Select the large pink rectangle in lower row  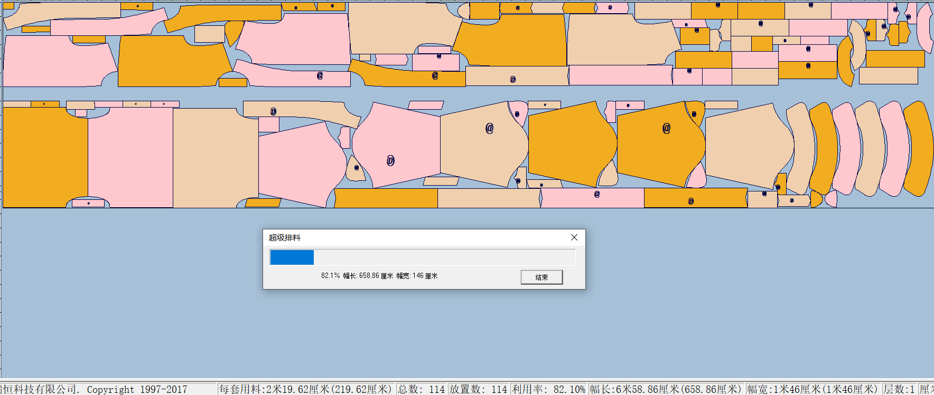[130, 158]
